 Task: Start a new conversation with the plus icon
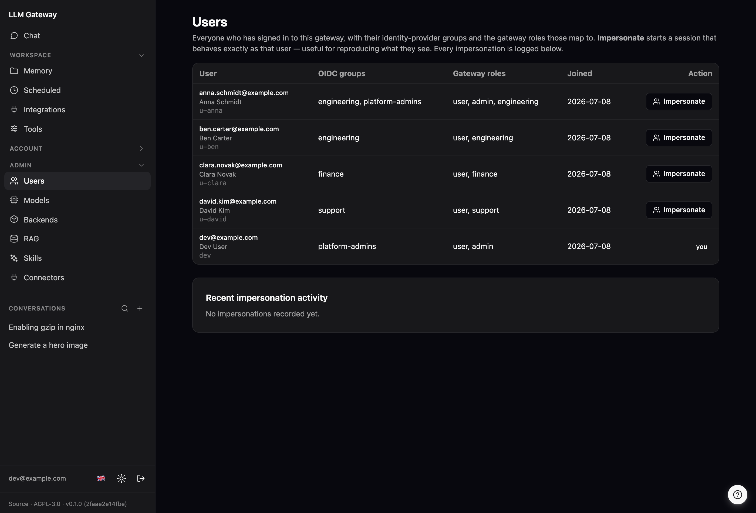coord(140,308)
